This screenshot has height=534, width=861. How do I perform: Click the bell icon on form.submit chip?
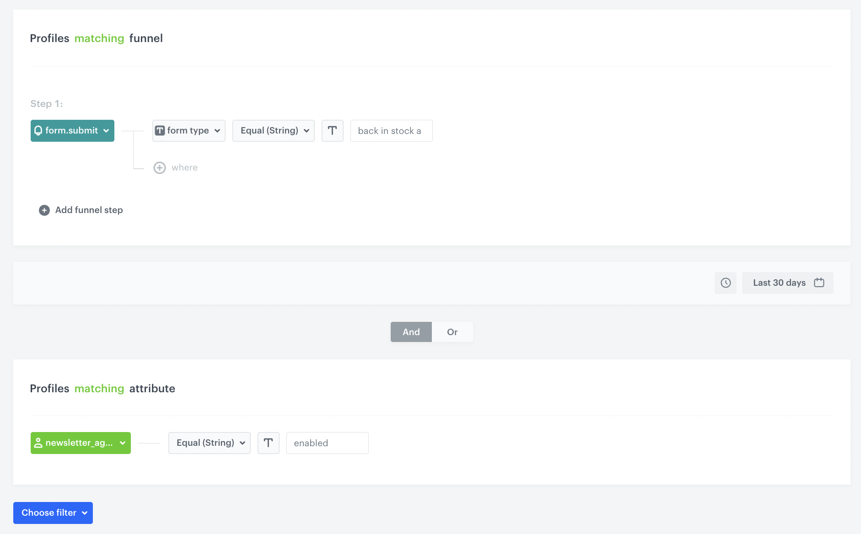coord(38,130)
